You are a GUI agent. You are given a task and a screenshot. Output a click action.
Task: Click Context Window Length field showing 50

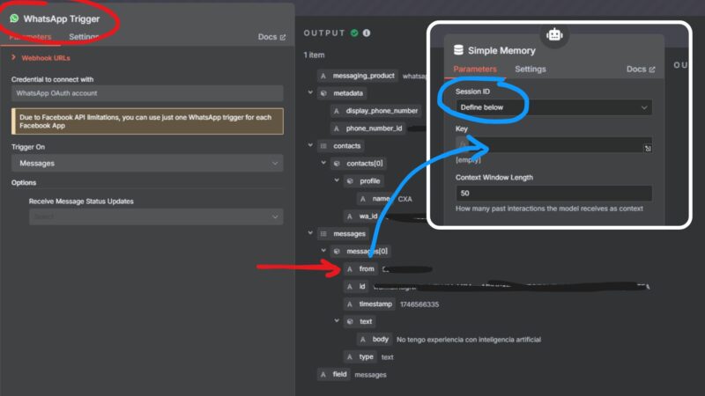pyautogui.click(x=553, y=193)
